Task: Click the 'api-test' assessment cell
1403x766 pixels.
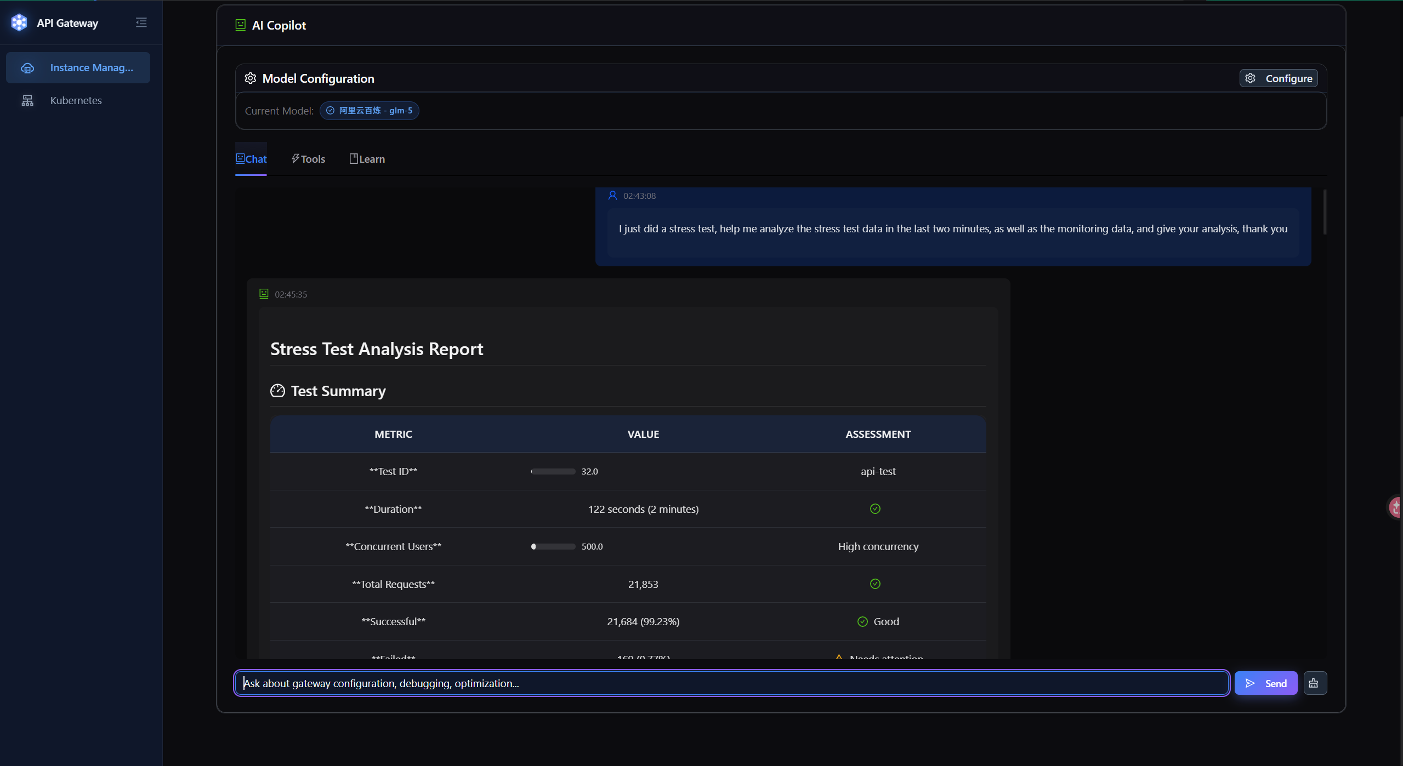Action: (878, 471)
